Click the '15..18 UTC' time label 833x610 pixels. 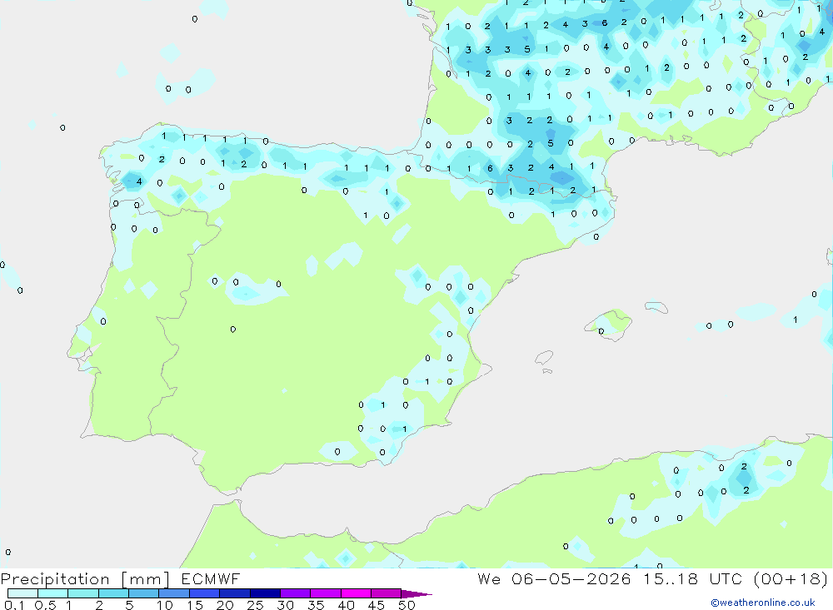click(x=692, y=578)
